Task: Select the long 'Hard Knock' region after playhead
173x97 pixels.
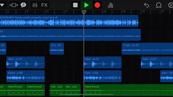Action: pos(129,90)
